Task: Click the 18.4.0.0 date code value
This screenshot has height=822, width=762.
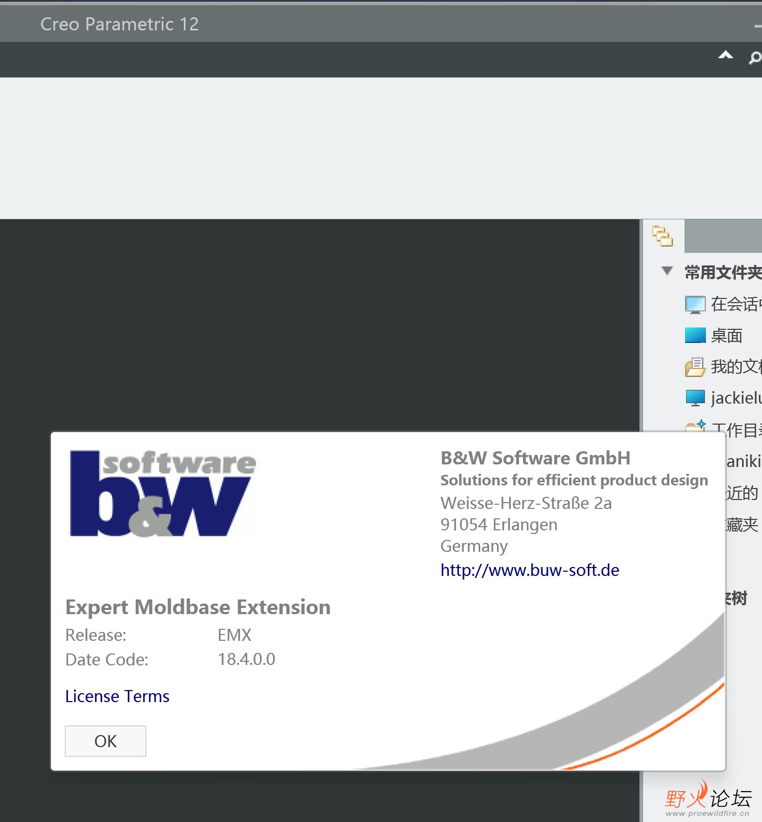Action: click(246, 659)
